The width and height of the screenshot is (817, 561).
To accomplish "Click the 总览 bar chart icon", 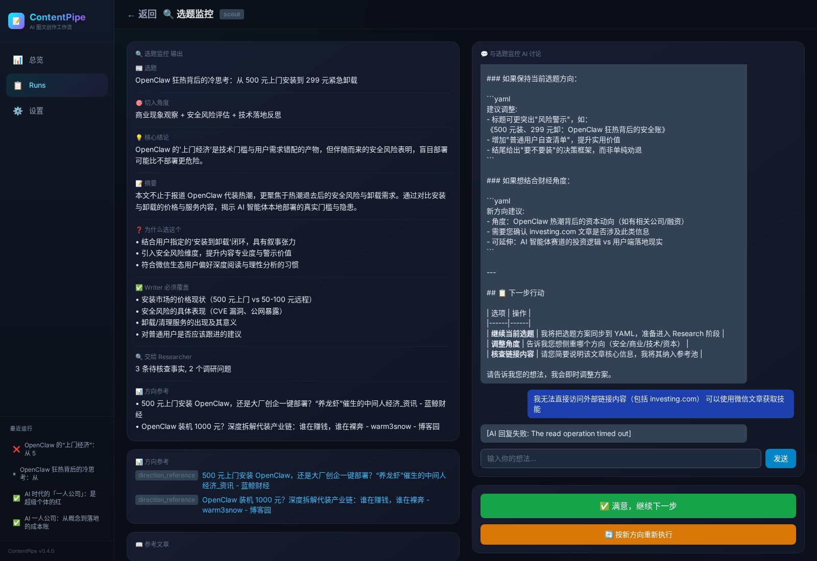I will [18, 60].
